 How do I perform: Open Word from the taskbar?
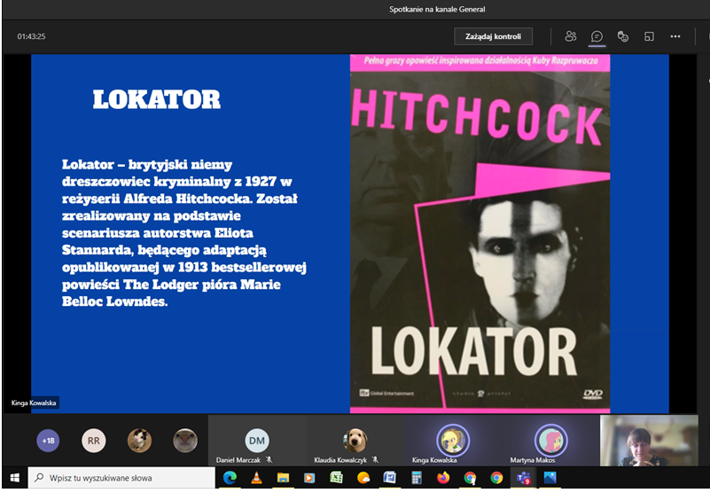[389, 478]
